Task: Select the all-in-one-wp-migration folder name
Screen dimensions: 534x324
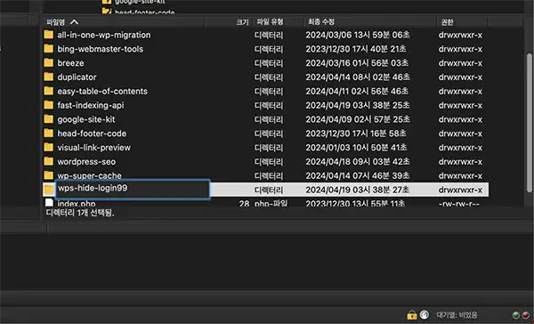Action: tap(104, 35)
